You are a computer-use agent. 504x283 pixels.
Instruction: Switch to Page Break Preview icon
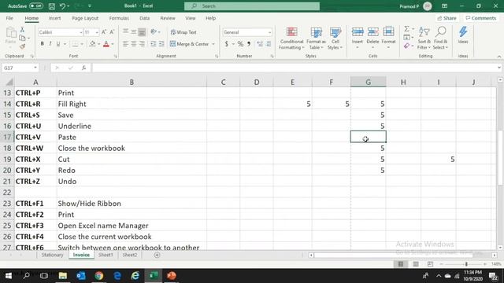point(430,264)
